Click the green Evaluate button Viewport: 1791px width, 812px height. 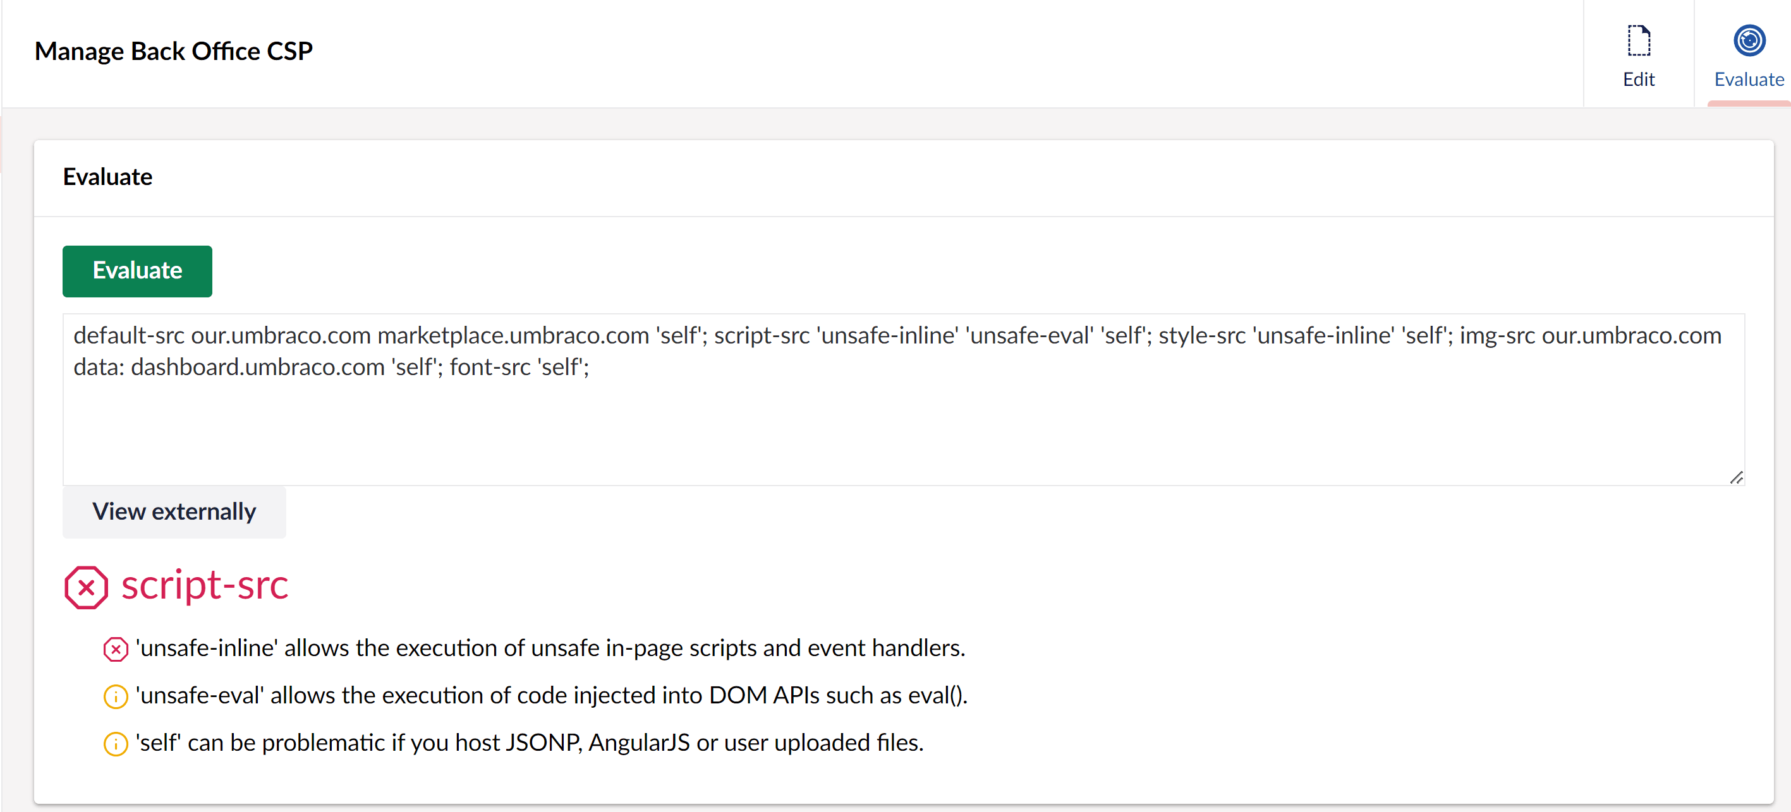click(137, 271)
